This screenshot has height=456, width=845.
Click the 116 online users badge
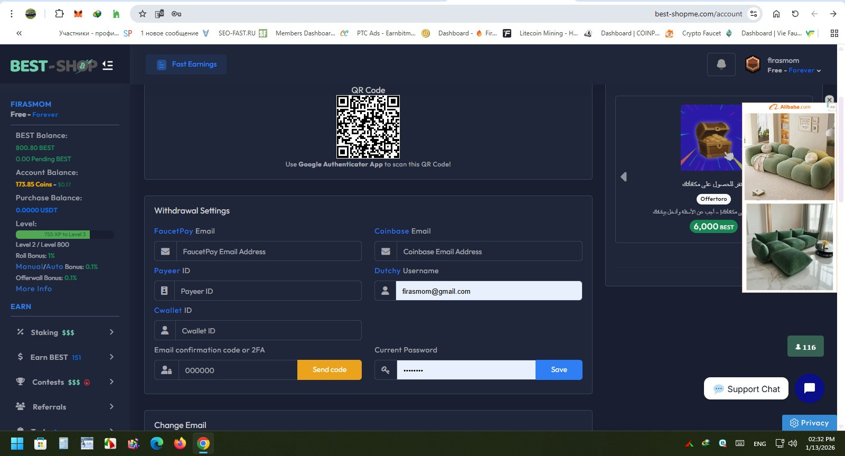(x=805, y=347)
